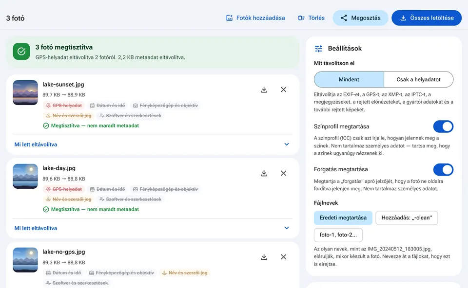Toggle Színprofil megtartása switch
Screen dimensions: 468x288
point(443,126)
